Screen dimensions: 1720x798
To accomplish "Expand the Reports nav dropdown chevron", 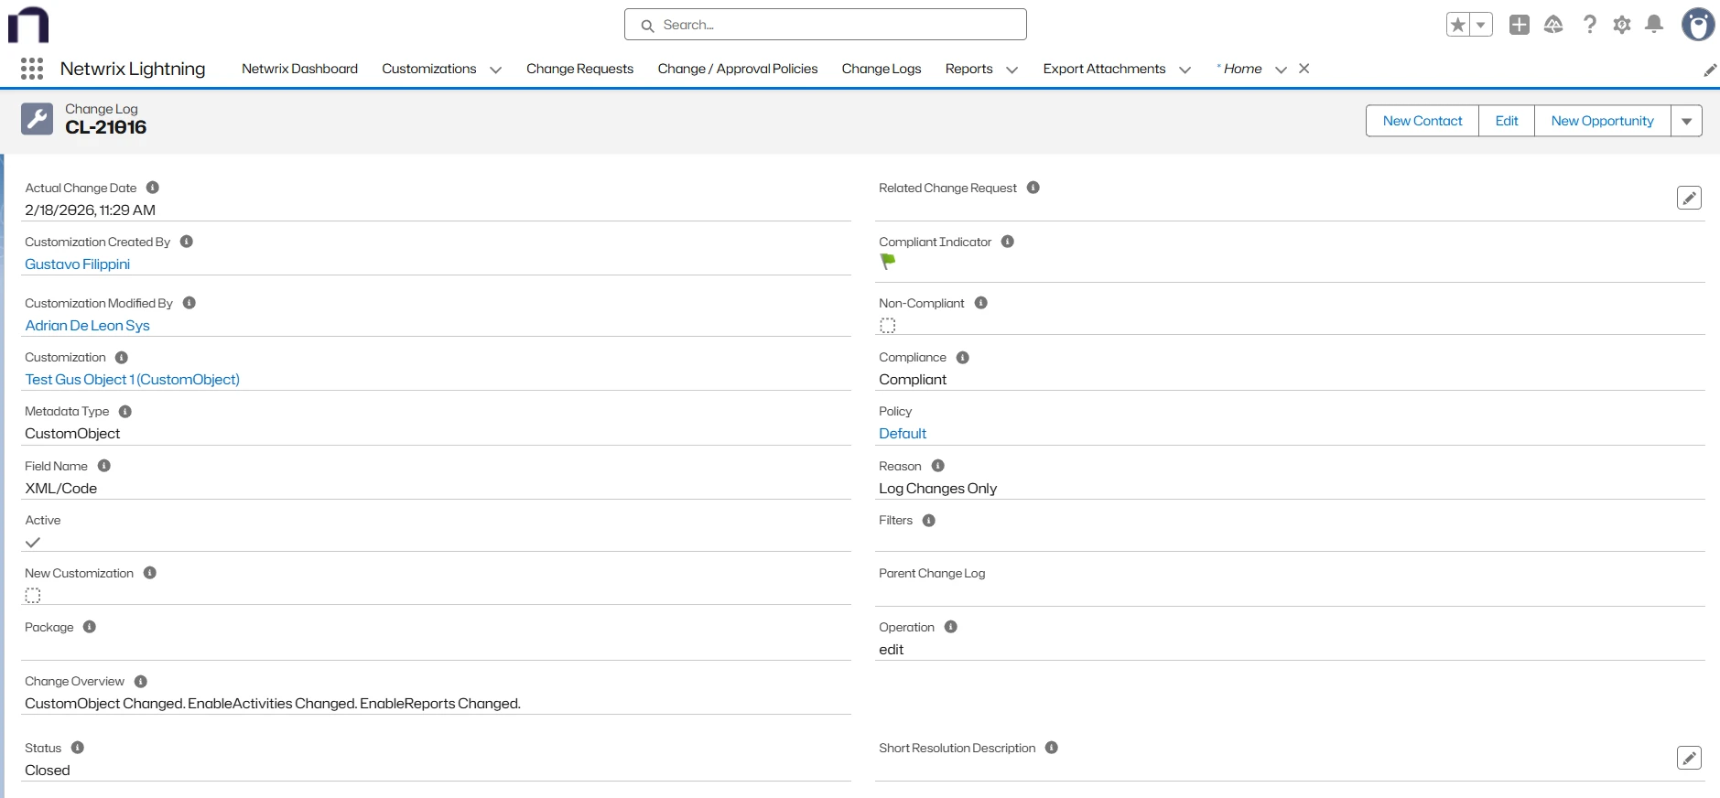I will click(x=1011, y=70).
